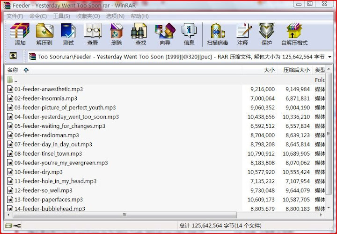Screen dimensions: 337x234
Task: Expand the address bar path dropdown
Action: [x=330, y=57]
